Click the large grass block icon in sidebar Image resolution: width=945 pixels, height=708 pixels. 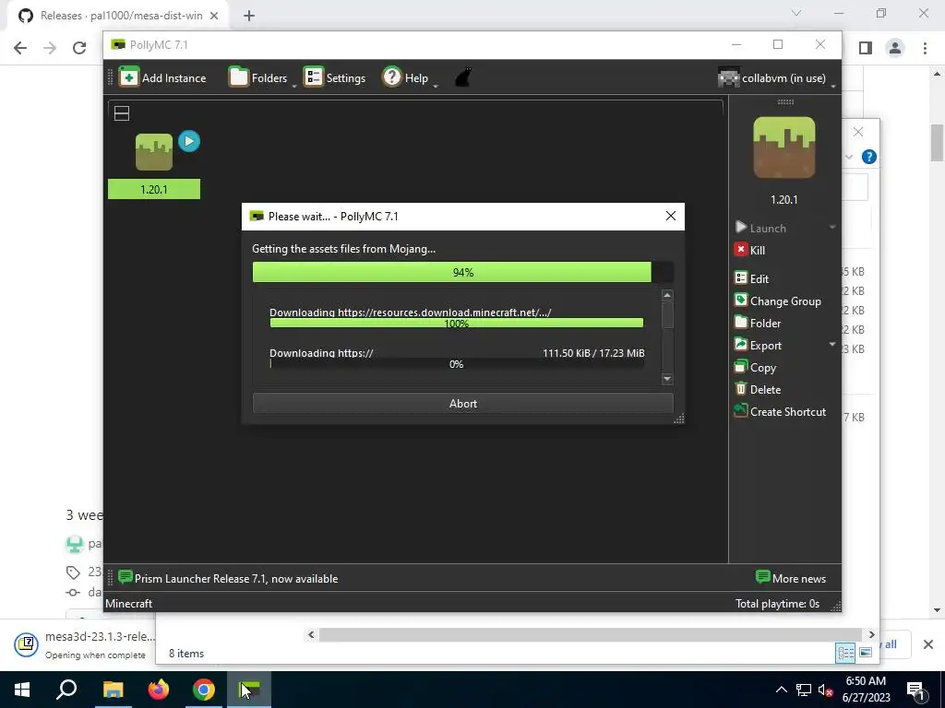pos(784,147)
